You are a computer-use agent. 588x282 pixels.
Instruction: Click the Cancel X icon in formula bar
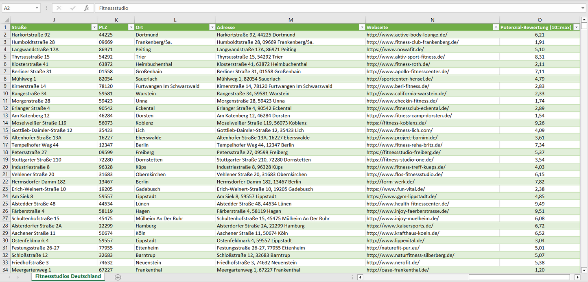coord(59,8)
